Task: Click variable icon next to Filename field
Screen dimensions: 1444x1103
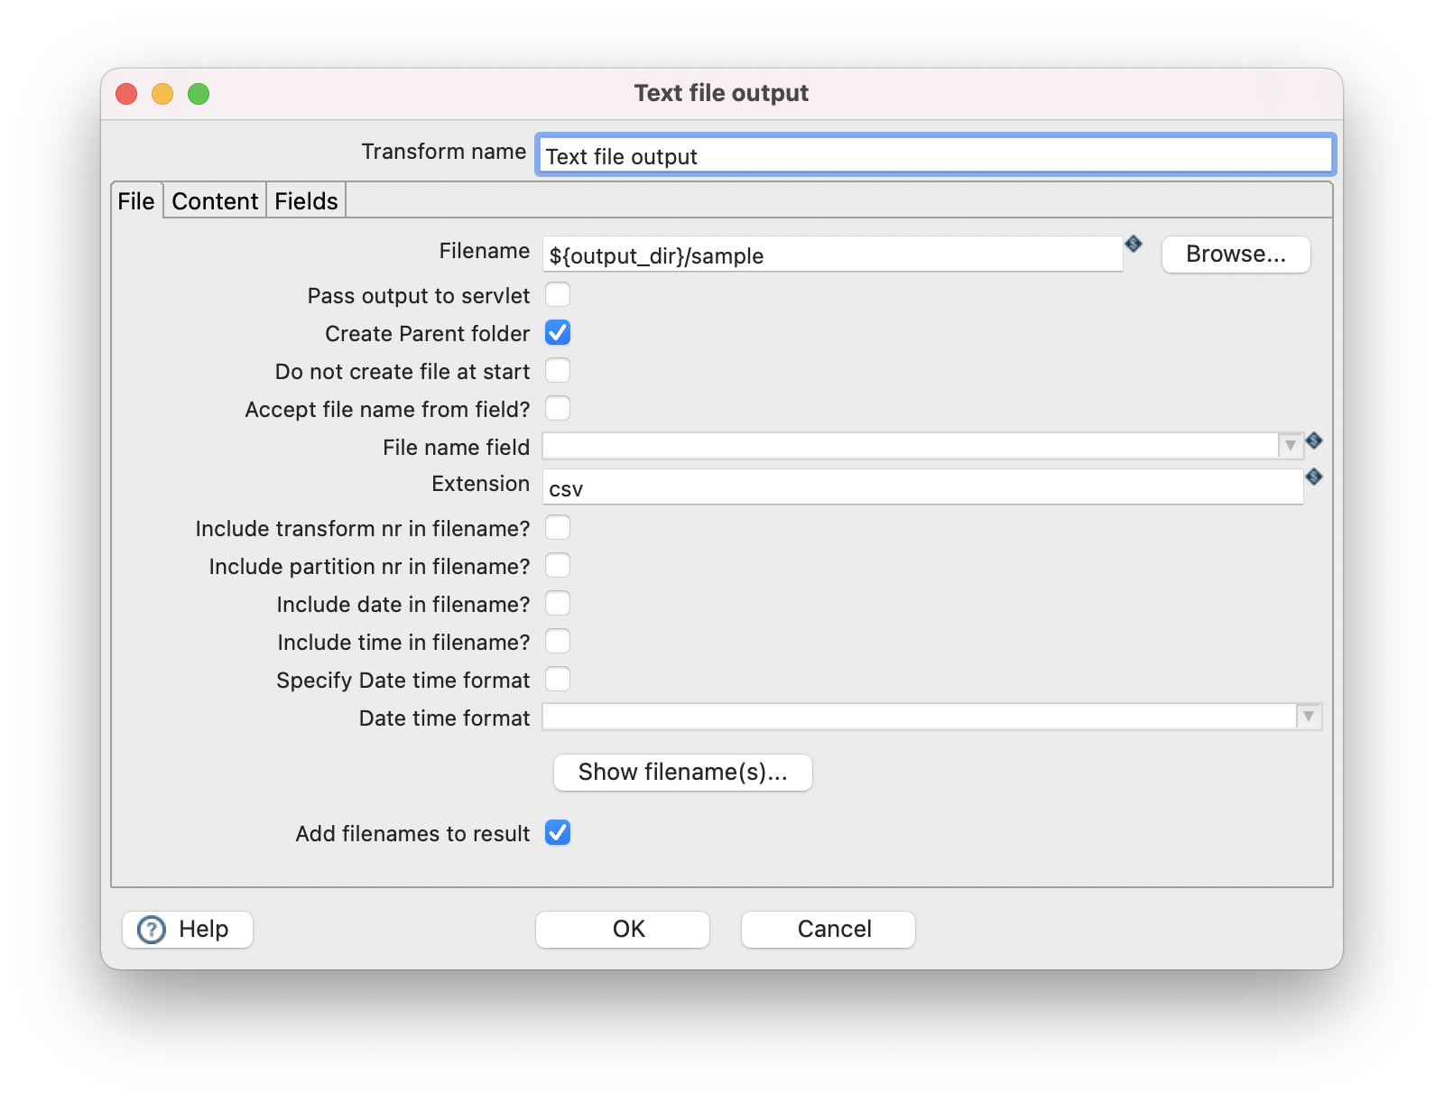Action: click(1134, 244)
